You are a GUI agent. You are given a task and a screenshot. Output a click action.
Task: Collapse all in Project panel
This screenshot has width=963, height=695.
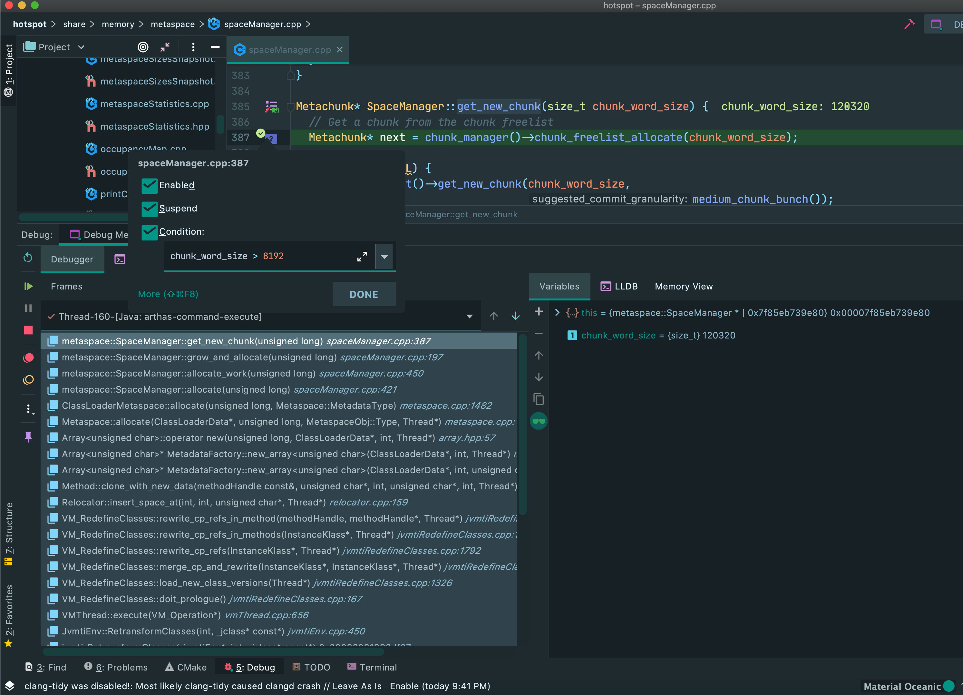[x=165, y=47]
